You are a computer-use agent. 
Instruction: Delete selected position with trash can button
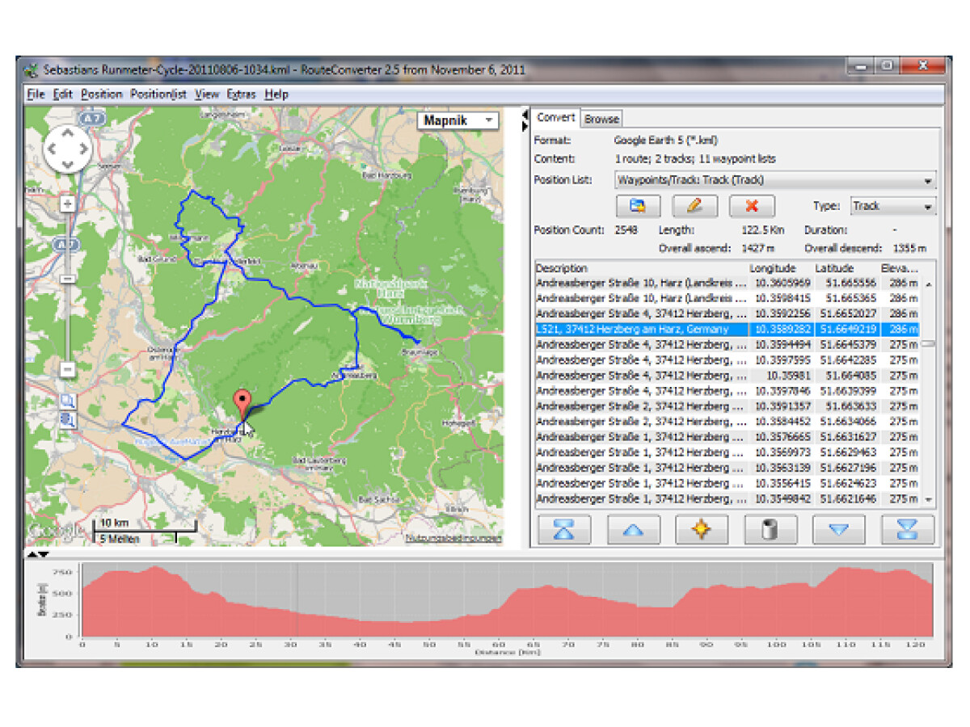click(x=770, y=530)
